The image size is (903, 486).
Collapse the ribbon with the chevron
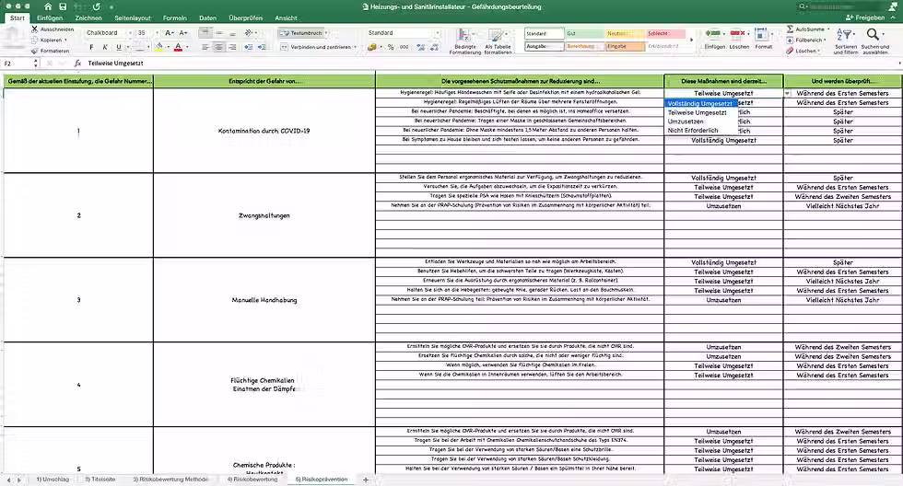894,17
